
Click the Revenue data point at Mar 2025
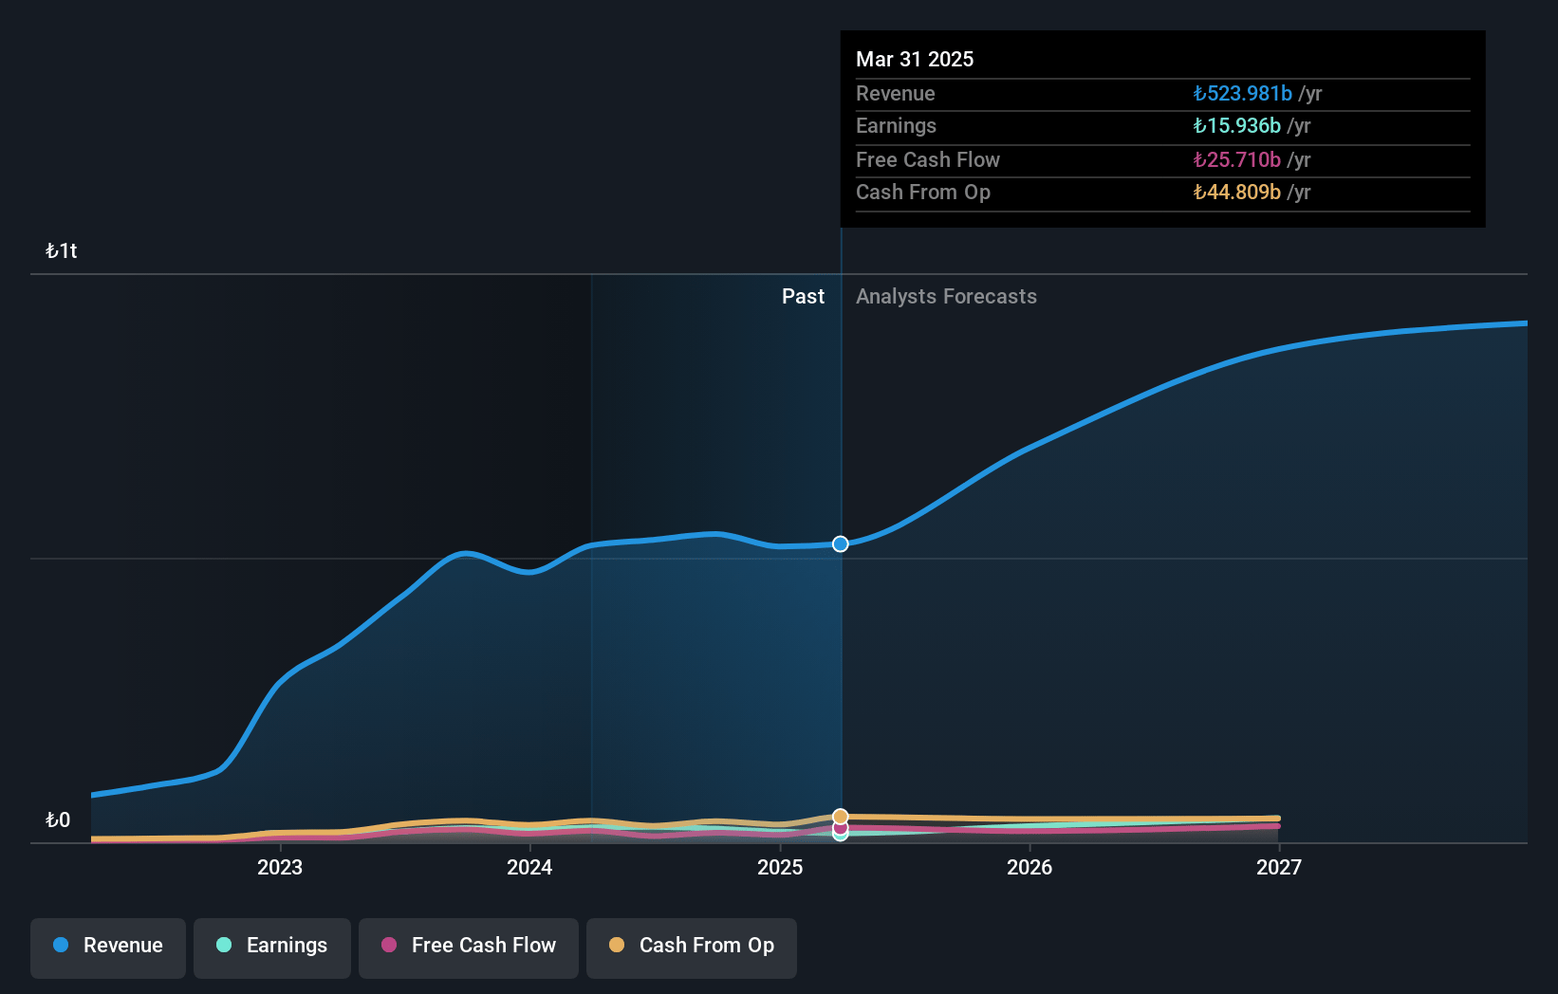[841, 543]
